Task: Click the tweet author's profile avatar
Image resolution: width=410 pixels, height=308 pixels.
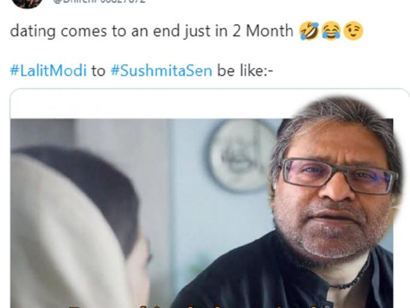Action: click(27, 2)
